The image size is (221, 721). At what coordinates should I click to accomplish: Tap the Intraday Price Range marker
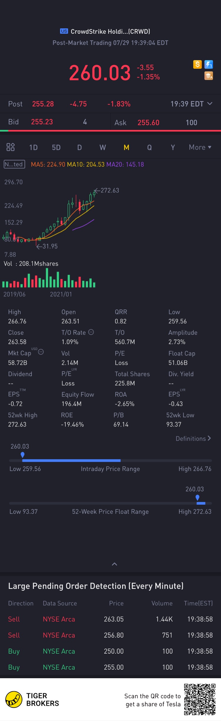coord(22,455)
